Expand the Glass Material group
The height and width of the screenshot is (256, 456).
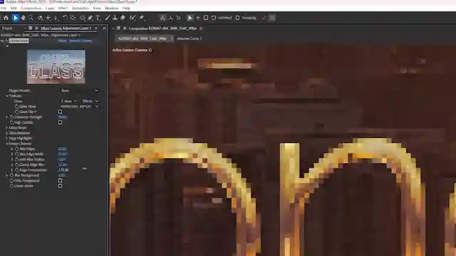pyautogui.click(x=7, y=133)
